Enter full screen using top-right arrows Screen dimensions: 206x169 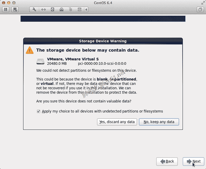203,3
